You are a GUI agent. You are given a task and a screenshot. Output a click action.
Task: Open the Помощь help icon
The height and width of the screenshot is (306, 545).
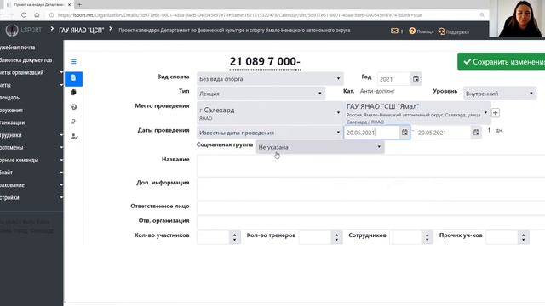click(x=412, y=31)
